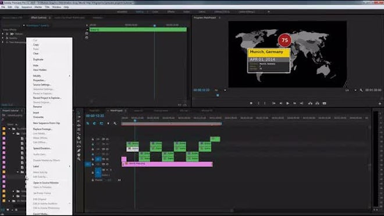384x216 pixels.
Task: Select the white highlighted clip in timeline
Action: (133, 149)
